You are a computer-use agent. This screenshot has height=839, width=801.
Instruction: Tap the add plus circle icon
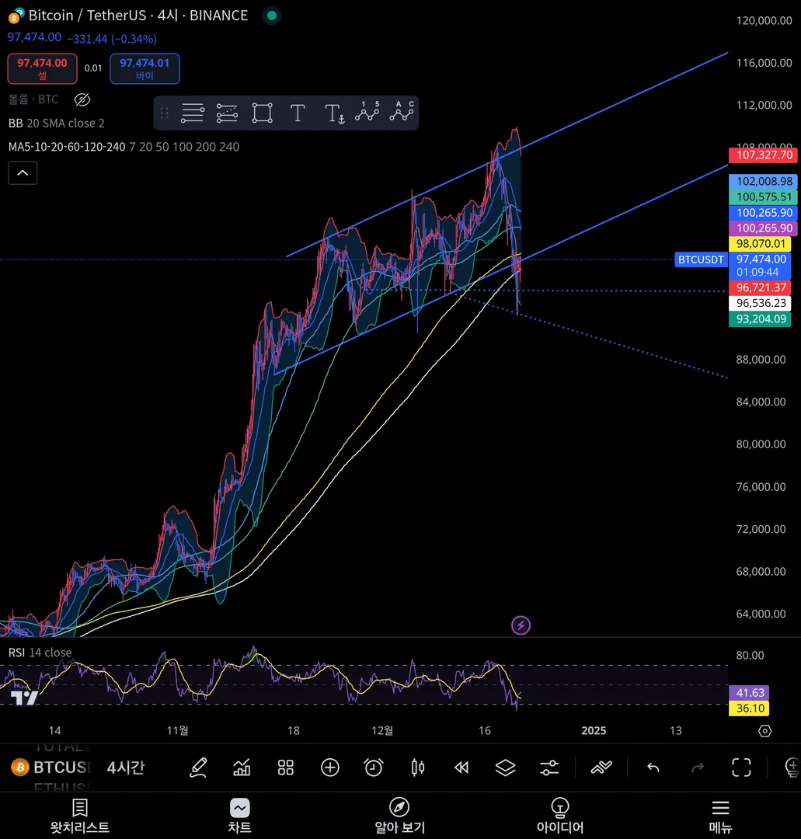(329, 768)
